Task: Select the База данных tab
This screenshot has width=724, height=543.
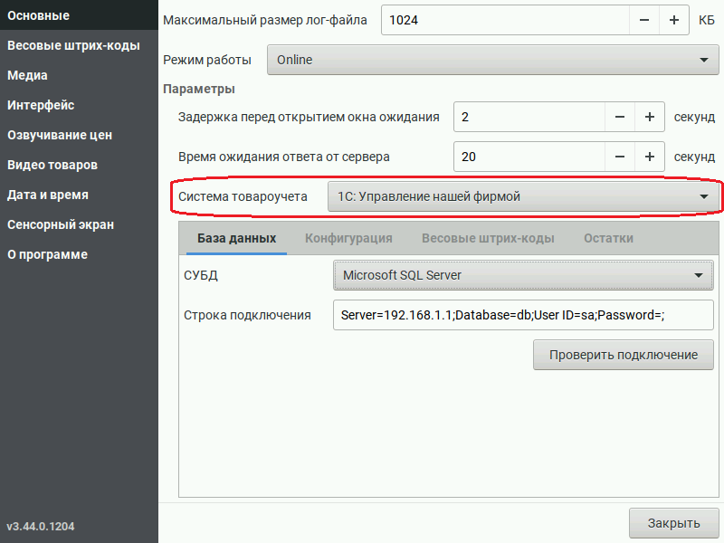Action: click(x=236, y=238)
